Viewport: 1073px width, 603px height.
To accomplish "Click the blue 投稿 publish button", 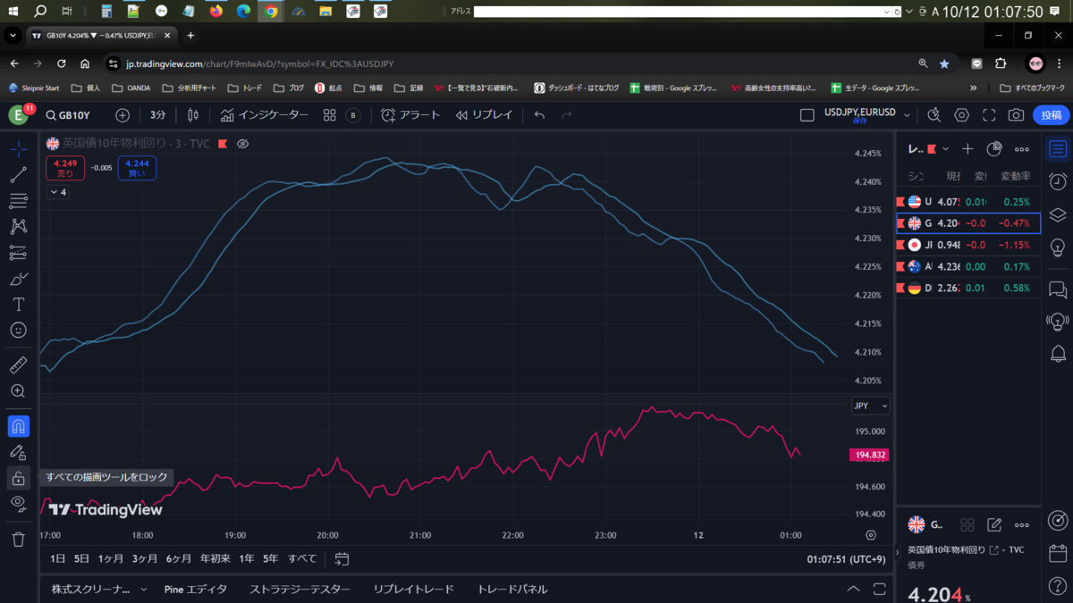I will pos(1052,115).
